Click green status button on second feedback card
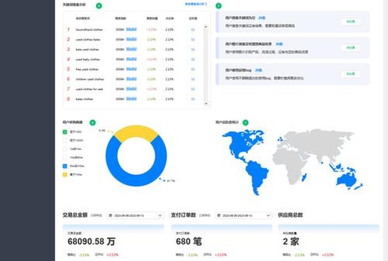The image size is (388, 261). tap(351, 48)
